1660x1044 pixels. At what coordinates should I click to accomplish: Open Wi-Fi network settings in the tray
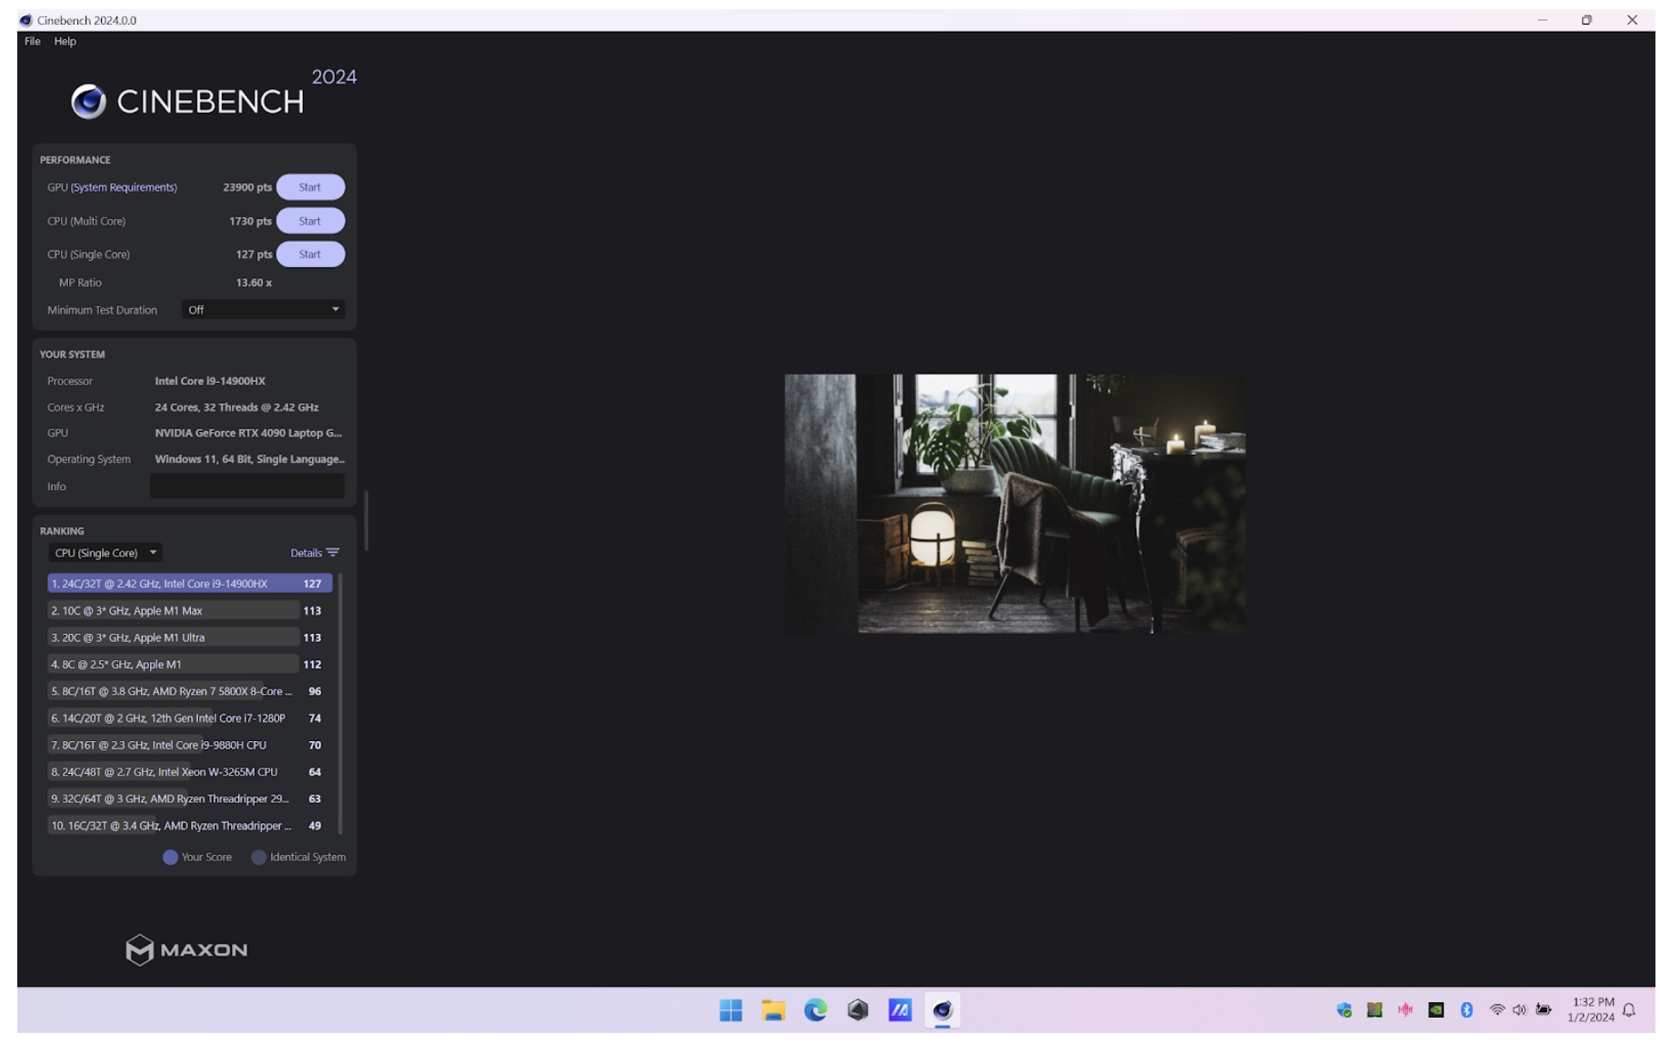pyautogui.click(x=1496, y=1009)
